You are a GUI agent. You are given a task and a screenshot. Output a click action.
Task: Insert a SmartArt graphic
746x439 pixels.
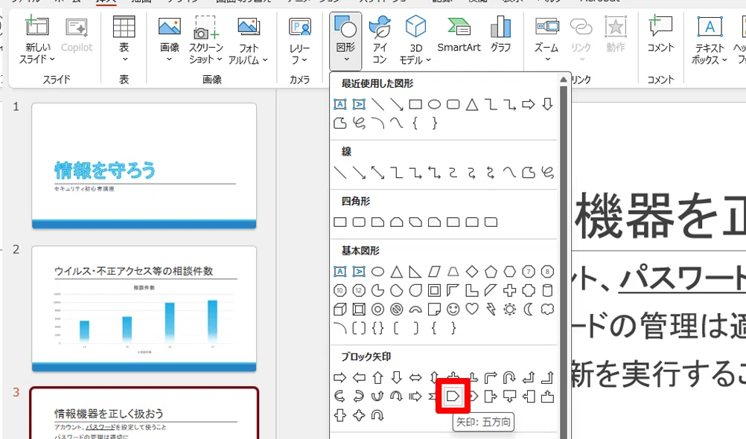[x=459, y=34]
